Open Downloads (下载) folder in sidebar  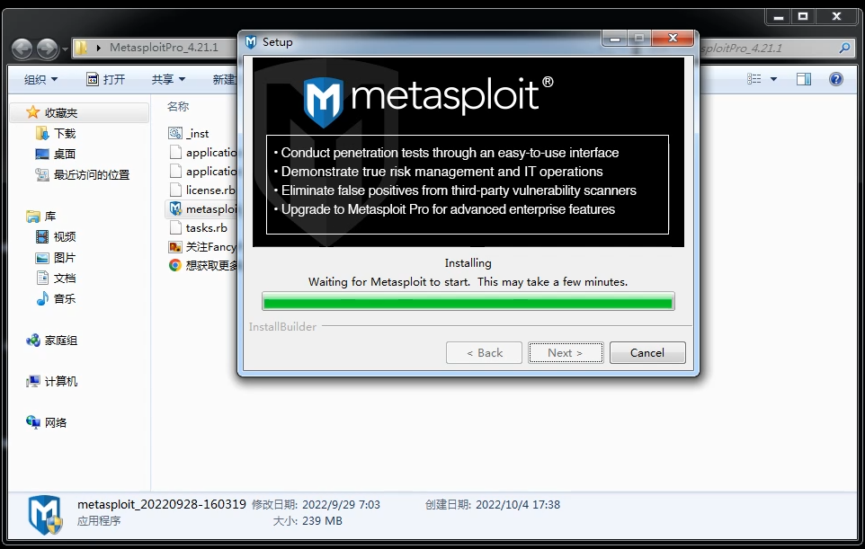click(x=65, y=133)
